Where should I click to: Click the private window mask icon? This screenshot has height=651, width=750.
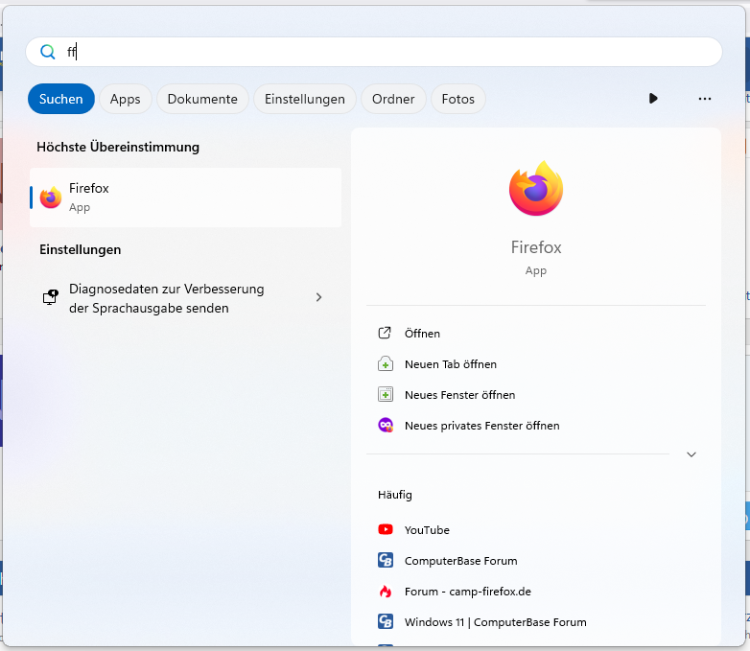tap(386, 426)
